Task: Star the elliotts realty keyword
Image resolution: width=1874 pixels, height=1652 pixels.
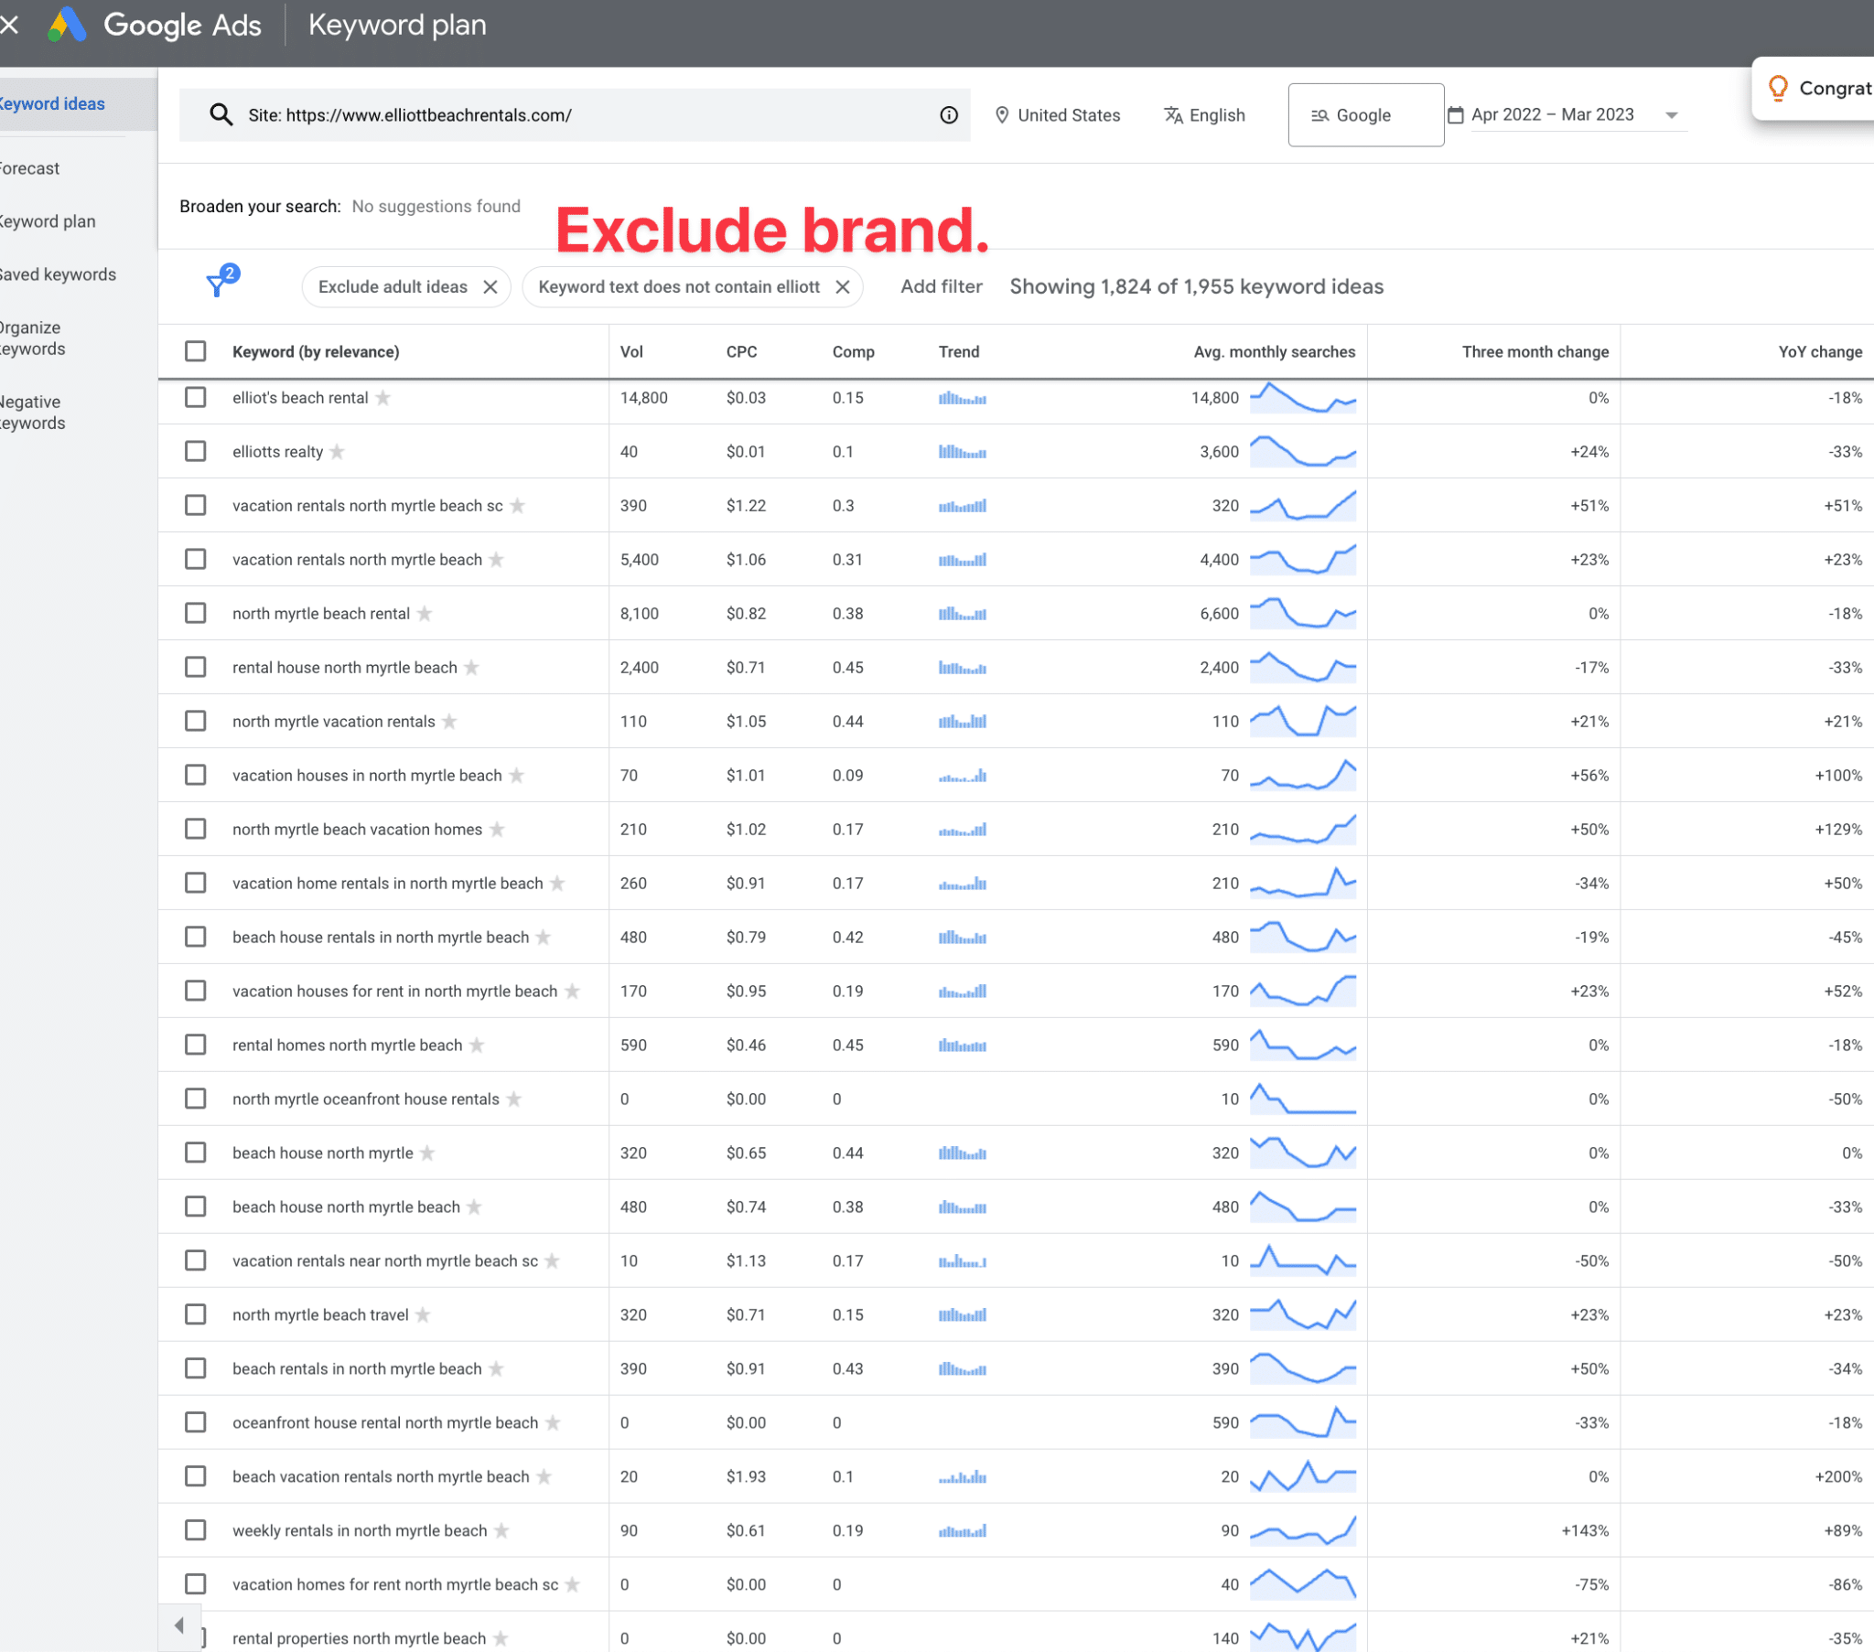Action: [x=338, y=451]
